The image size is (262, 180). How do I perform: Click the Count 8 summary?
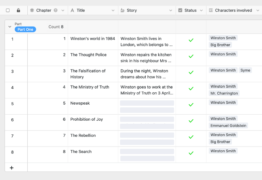pyautogui.click(x=56, y=27)
